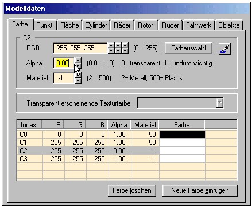Select row C3 in color table
The image size is (252, 207).
127,159
